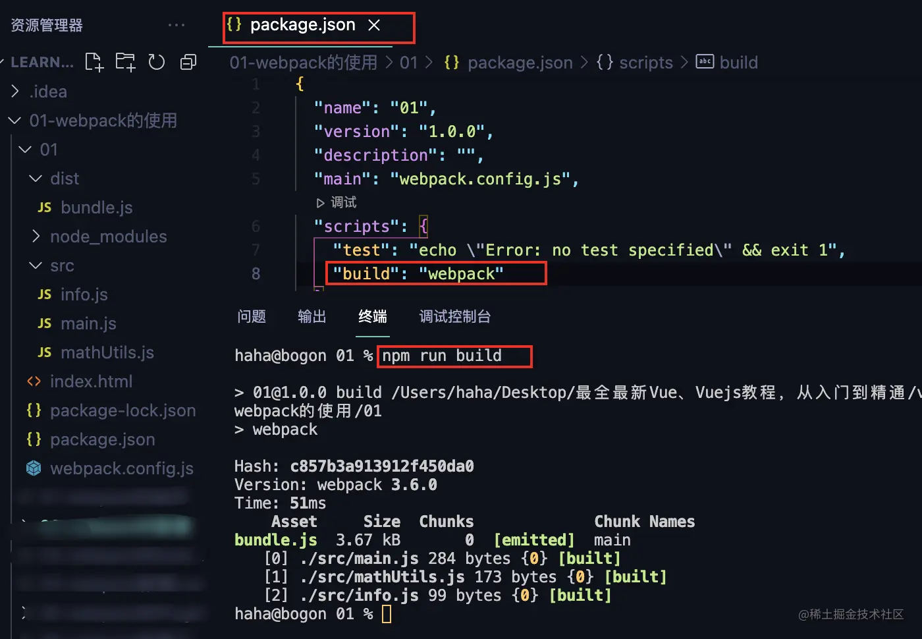Open bundle.js from the dist folder

point(97,208)
